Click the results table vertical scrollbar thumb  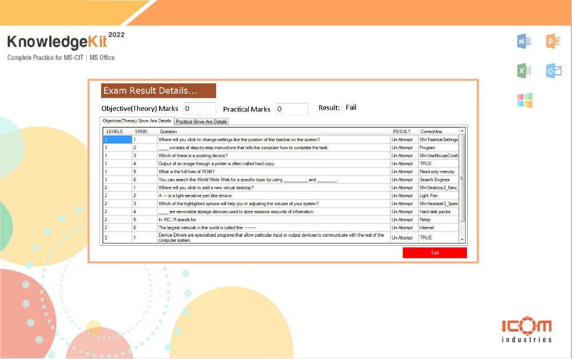coord(462,178)
